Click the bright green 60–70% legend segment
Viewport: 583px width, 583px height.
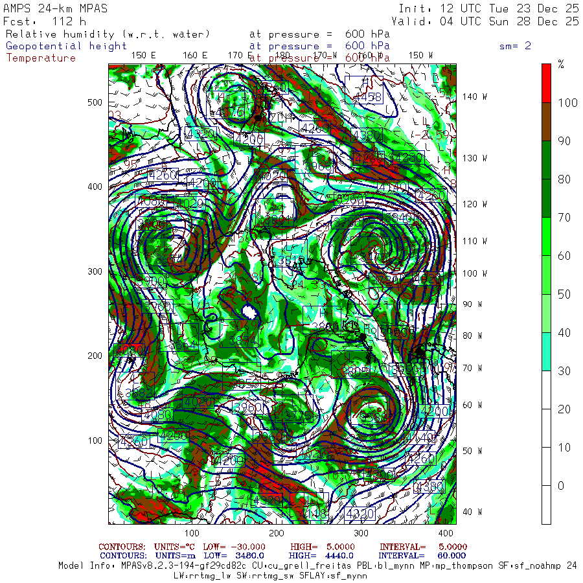coord(546,236)
